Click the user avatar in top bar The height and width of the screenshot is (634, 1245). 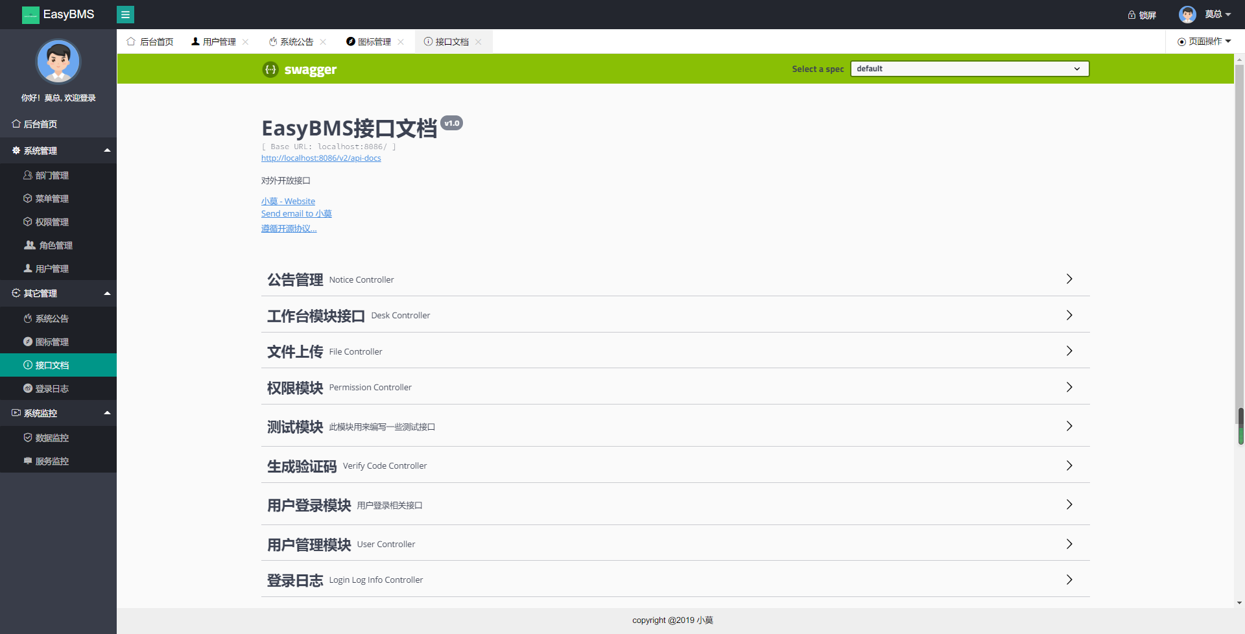1187,14
